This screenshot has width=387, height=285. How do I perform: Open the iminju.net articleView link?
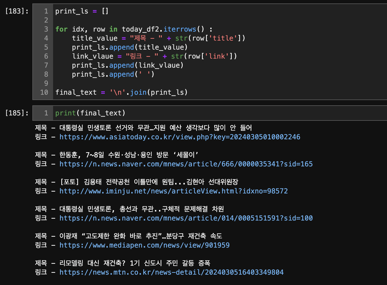tap(174, 191)
